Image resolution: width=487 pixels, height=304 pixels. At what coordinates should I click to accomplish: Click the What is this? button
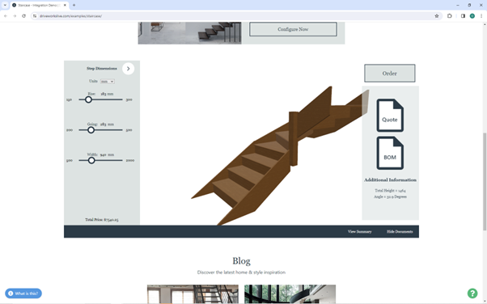(23, 293)
